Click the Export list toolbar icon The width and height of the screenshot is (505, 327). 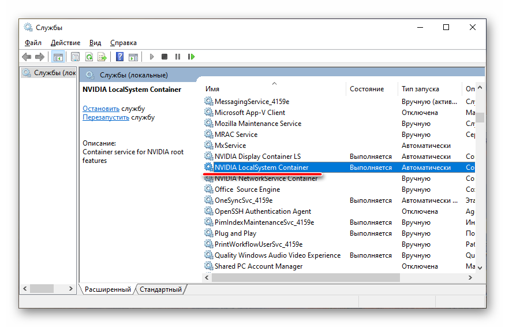point(102,57)
